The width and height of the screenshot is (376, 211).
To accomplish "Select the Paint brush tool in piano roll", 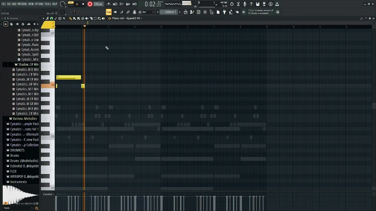I will (x=74, y=18).
